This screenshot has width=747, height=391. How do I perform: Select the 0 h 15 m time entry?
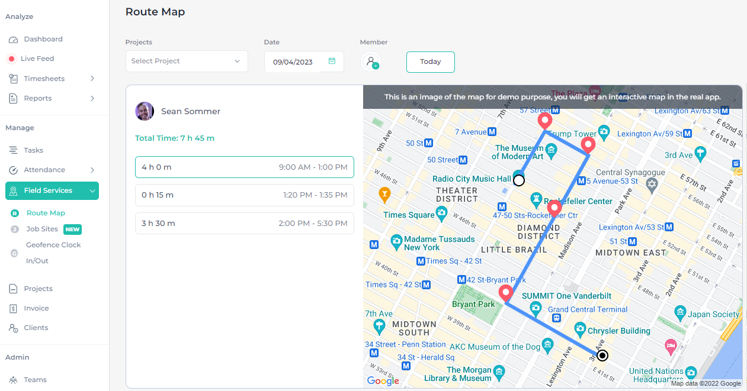245,195
